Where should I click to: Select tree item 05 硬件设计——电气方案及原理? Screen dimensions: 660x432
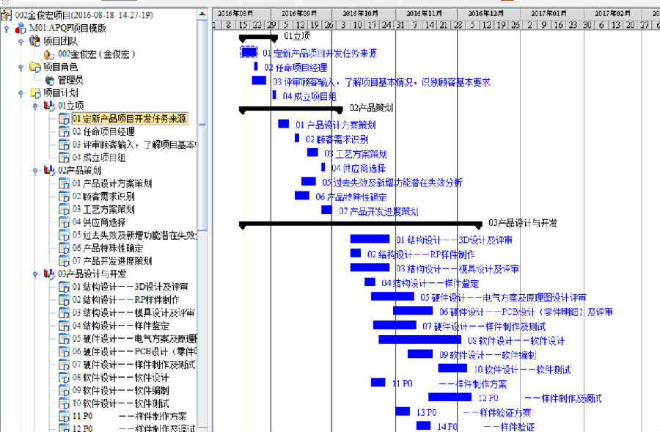point(134,339)
